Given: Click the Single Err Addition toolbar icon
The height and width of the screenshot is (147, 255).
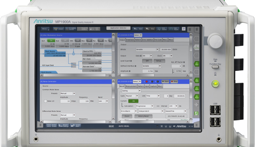Looking at the screenshot, I should click(x=83, y=29).
